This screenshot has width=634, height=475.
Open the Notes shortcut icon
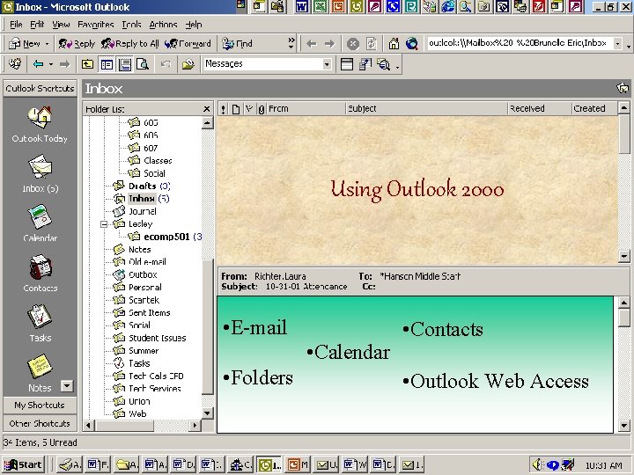click(40, 366)
